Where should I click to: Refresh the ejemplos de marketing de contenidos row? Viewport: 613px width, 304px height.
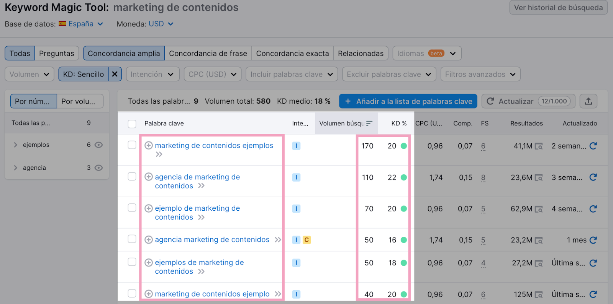[593, 263]
